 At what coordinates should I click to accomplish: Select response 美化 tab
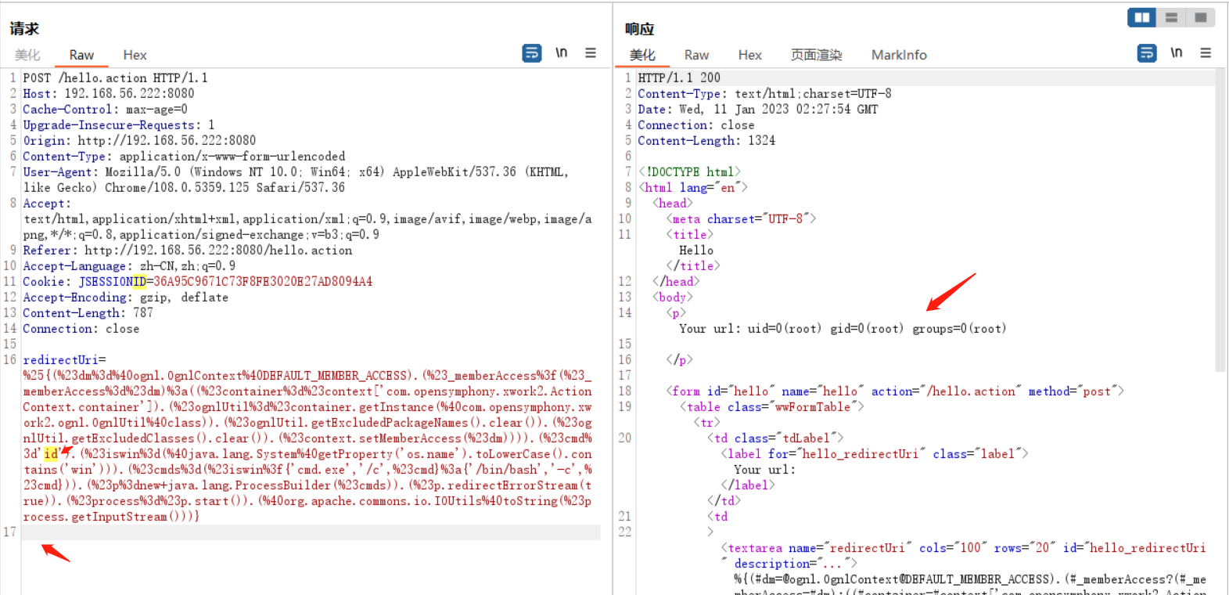click(642, 55)
